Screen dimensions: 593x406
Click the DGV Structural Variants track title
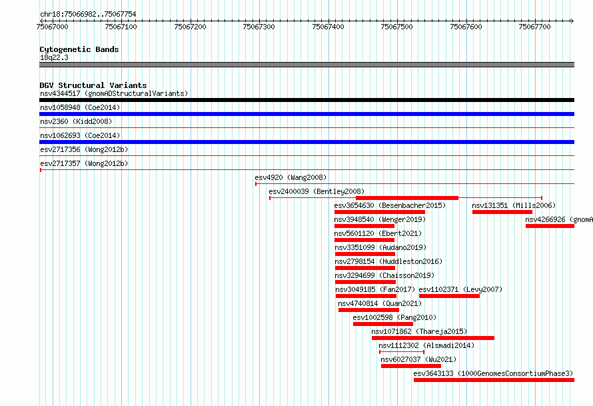[x=93, y=85]
